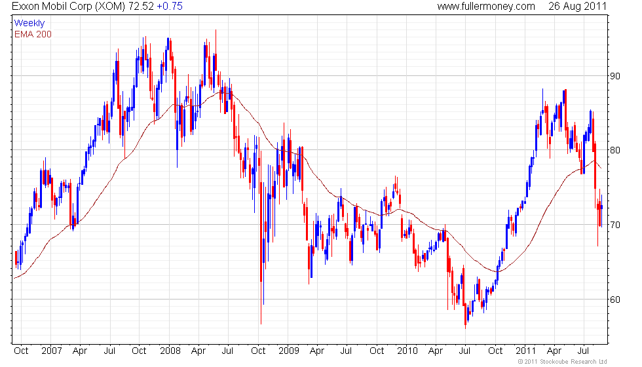Click the '2007' year label on time axis
Screen dimensions: 642x367
[x=52, y=351]
